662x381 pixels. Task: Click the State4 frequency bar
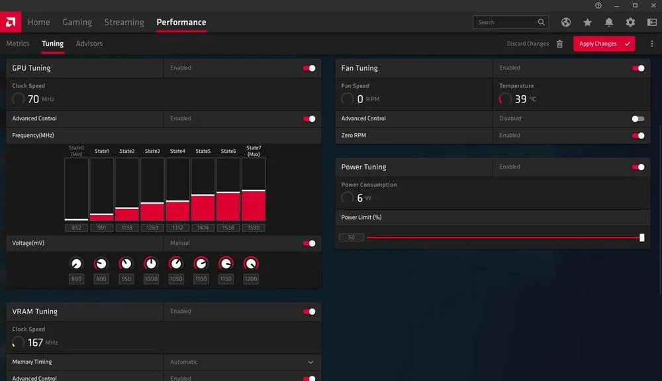(177, 189)
